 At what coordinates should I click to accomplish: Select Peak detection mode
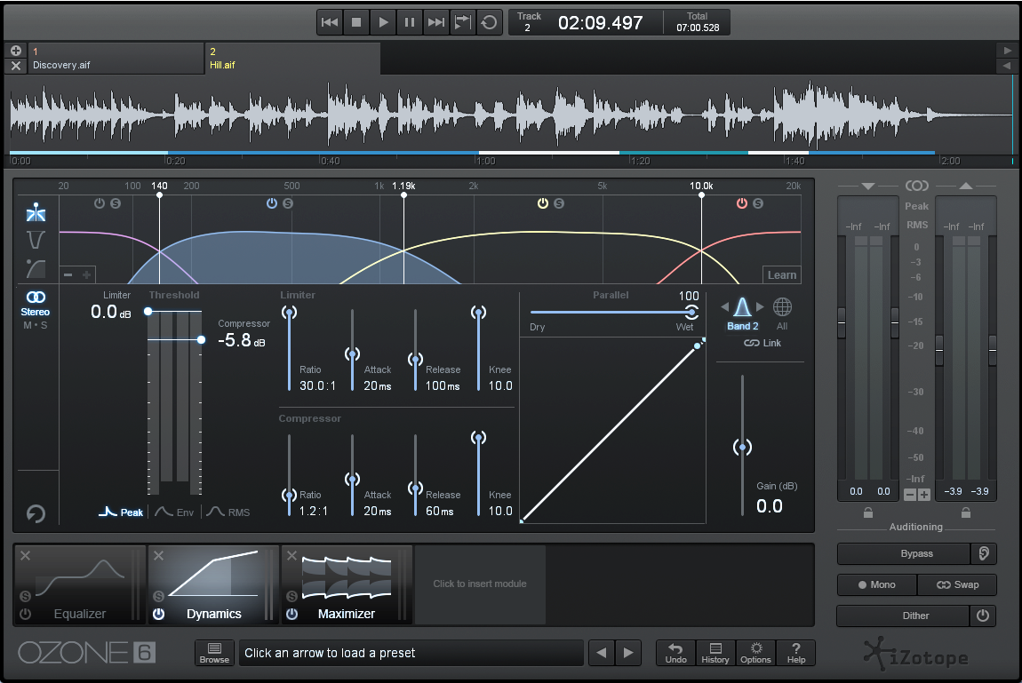coord(121,512)
